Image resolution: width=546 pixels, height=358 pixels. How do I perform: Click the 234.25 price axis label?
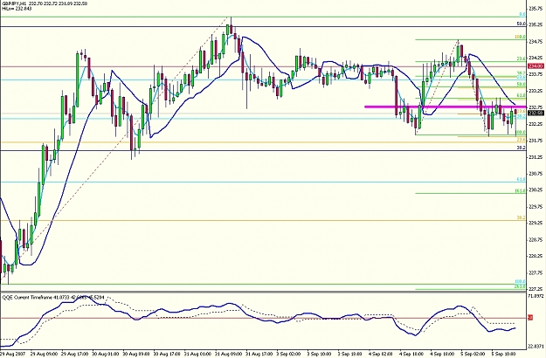(x=536, y=58)
